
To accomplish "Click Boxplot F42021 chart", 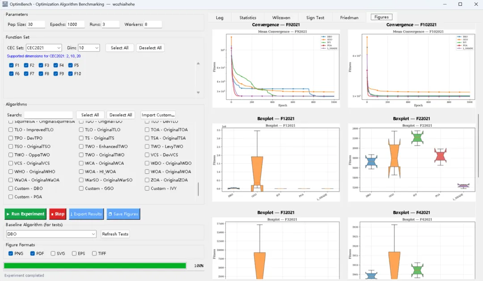I will click(x=411, y=248).
